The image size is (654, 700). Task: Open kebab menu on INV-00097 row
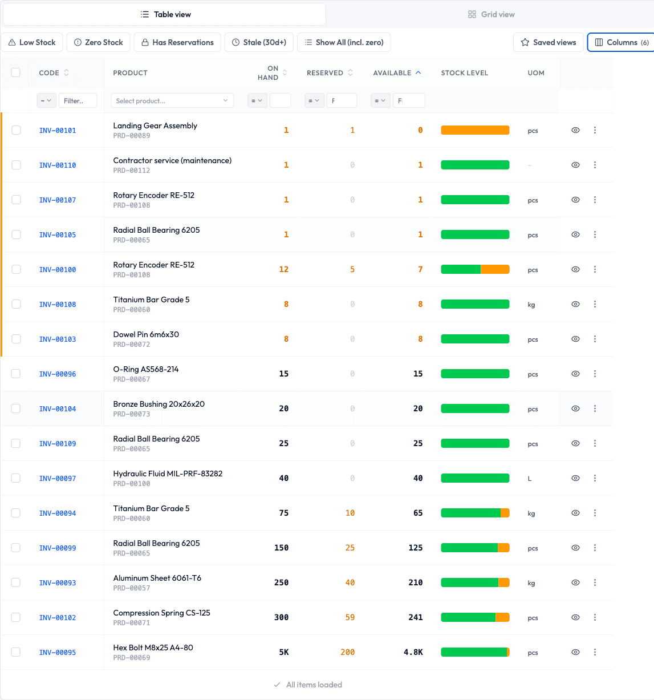595,478
